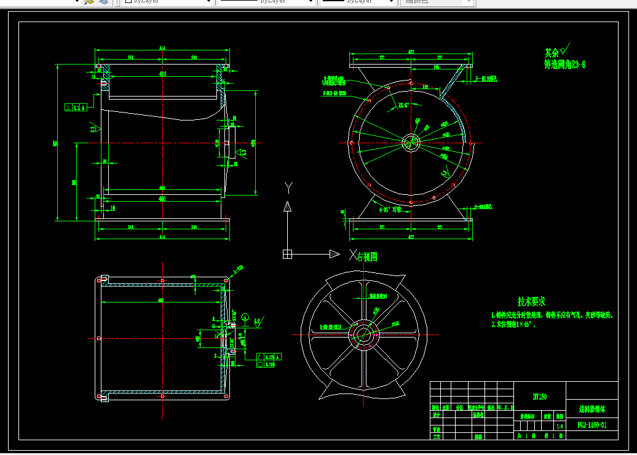Select bottom 420 dimension of side view
Viewport: 637px width, 455px height.
pos(411,236)
